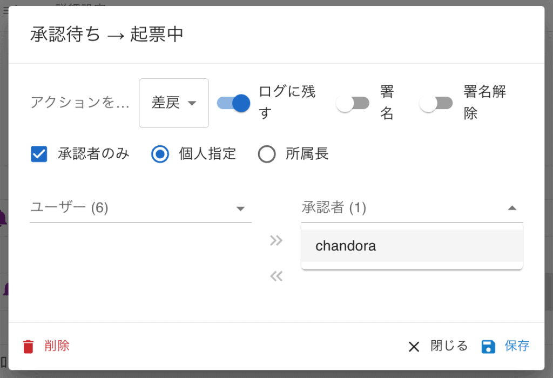Screen dimensions: 553x378
Task: Open the 差戻 action dropdown
Action: pos(174,103)
